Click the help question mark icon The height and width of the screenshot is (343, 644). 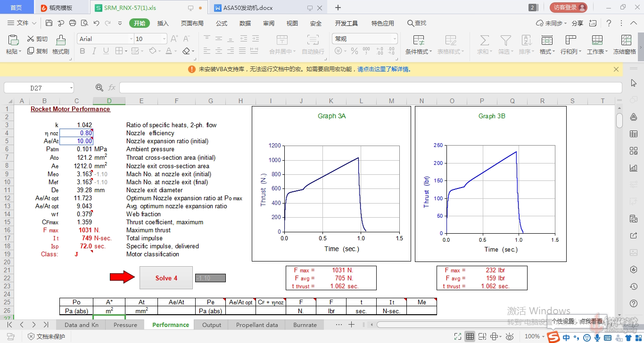tap(609, 23)
